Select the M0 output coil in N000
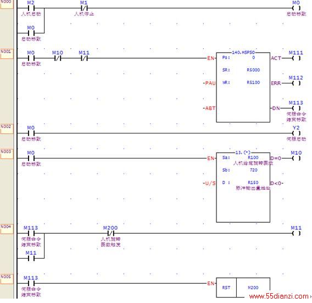 (296, 8)
